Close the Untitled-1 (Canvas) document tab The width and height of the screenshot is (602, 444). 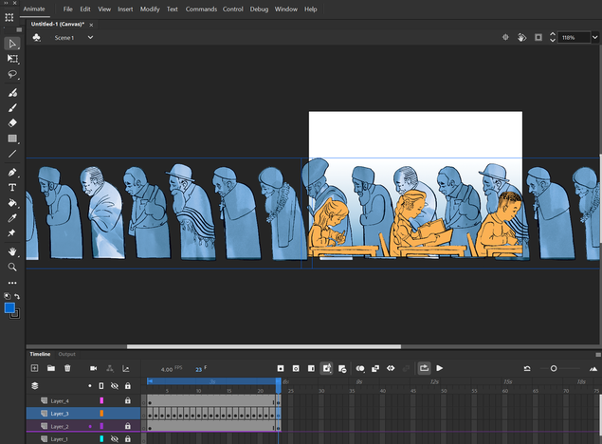pos(91,25)
